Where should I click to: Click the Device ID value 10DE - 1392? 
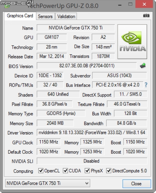click(50, 75)
